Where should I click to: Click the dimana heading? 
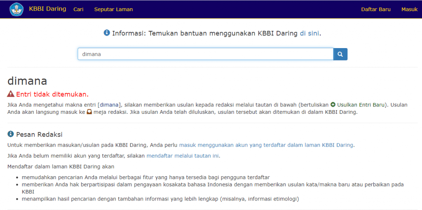pos(27,81)
